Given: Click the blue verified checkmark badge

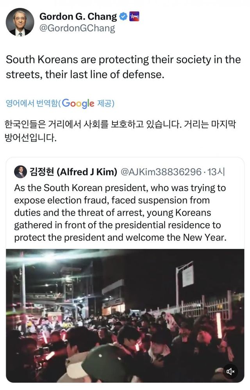Looking at the screenshot, I should [123, 16].
